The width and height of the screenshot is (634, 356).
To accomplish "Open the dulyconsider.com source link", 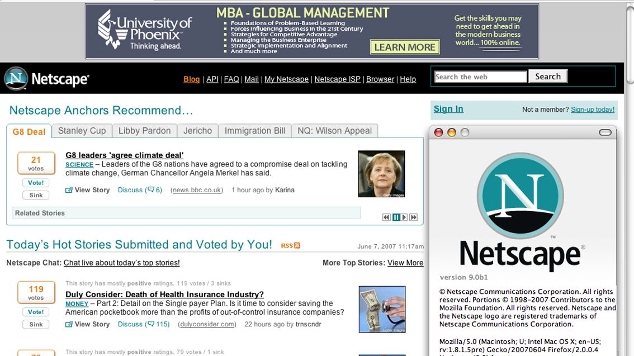I will 207,324.
